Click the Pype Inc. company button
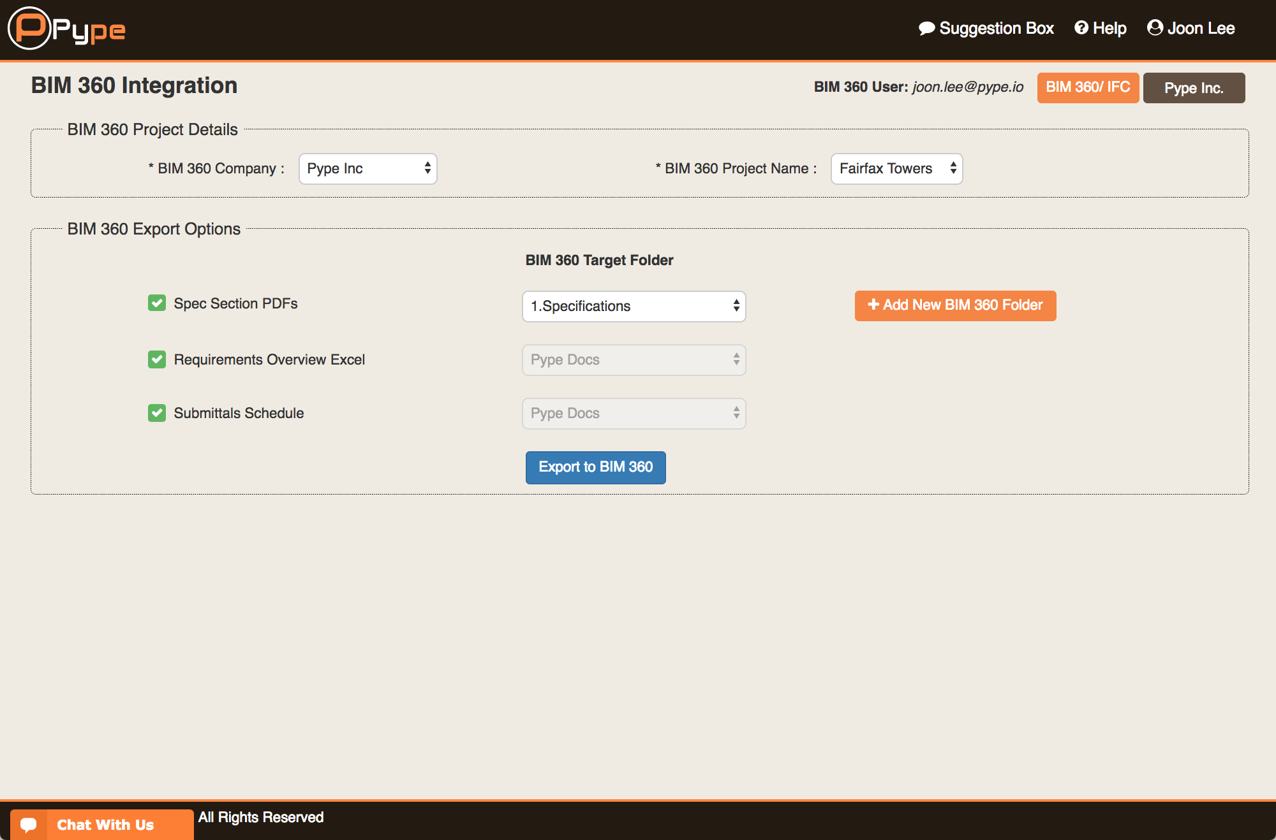1276x840 pixels. tap(1194, 88)
